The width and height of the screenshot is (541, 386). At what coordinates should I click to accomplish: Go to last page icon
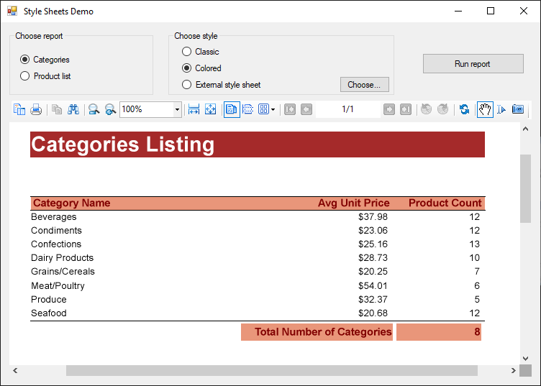pyautogui.click(x=406, y=109)
